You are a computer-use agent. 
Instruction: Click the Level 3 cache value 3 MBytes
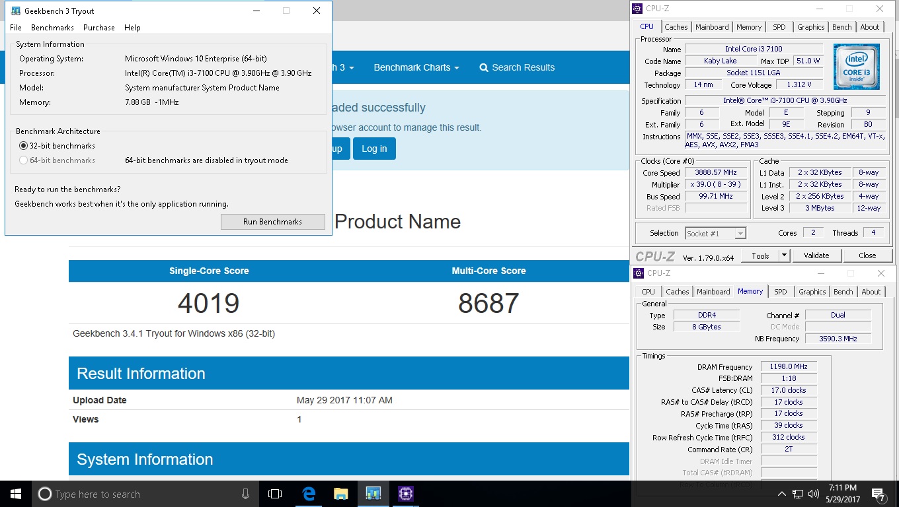(x=819, y=208)
